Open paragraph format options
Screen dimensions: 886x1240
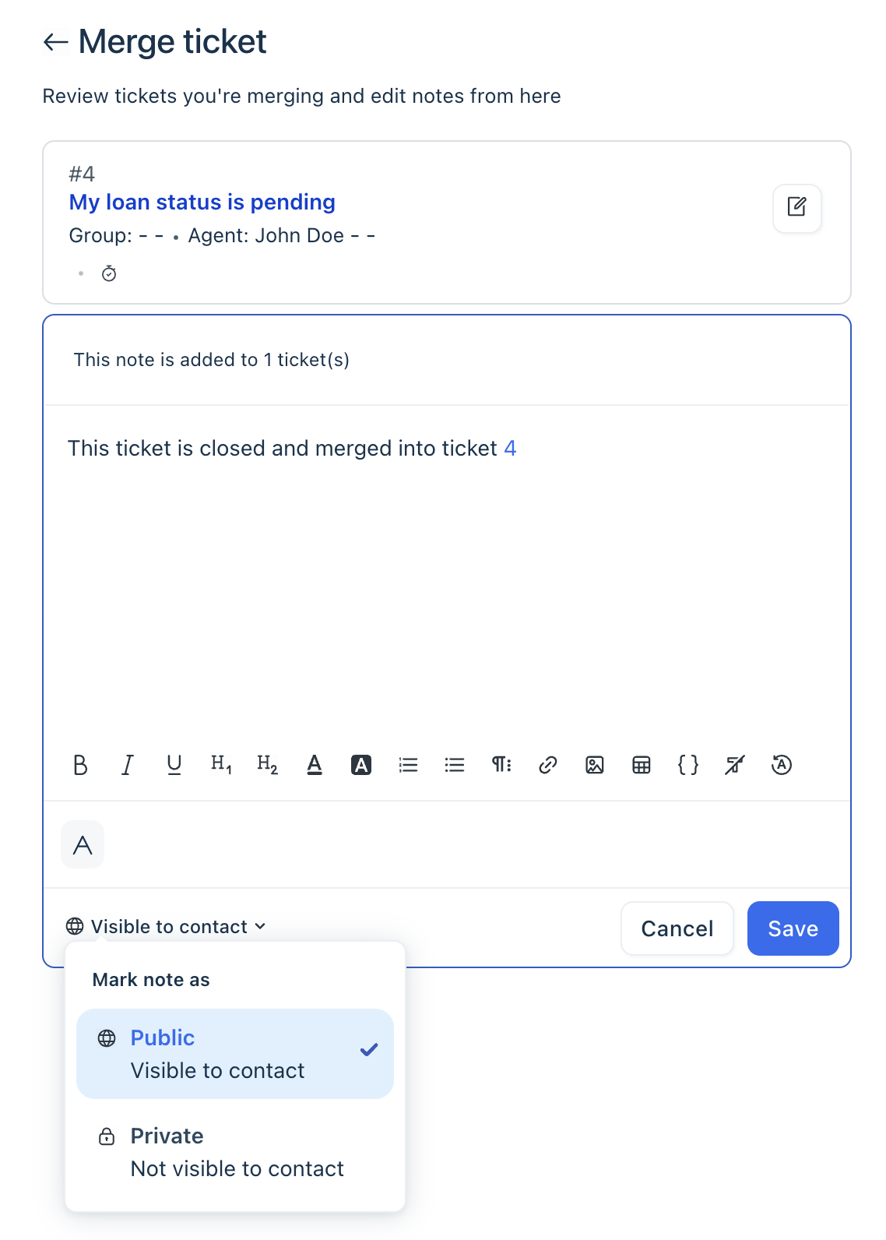click(501, 765)
